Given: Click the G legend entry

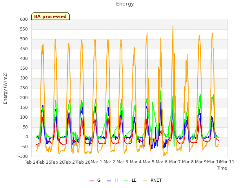Looking at the screenshot, I should pyautogui.click(x=95, y=180).
